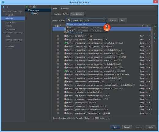
Task: Click the OK button
Action: pos(115,127)
